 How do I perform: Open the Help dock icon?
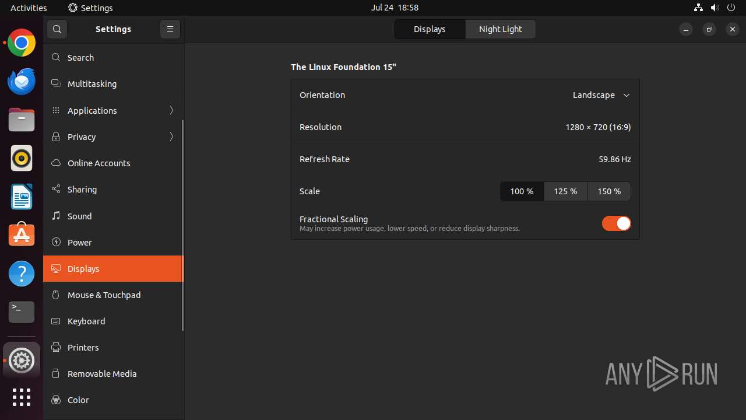22,274
